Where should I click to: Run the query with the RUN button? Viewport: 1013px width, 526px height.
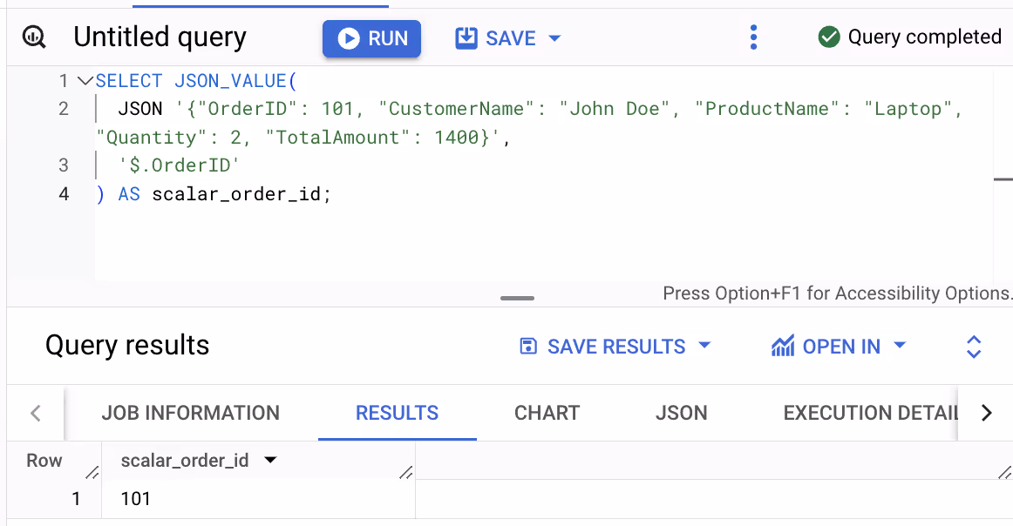(371, 38)
